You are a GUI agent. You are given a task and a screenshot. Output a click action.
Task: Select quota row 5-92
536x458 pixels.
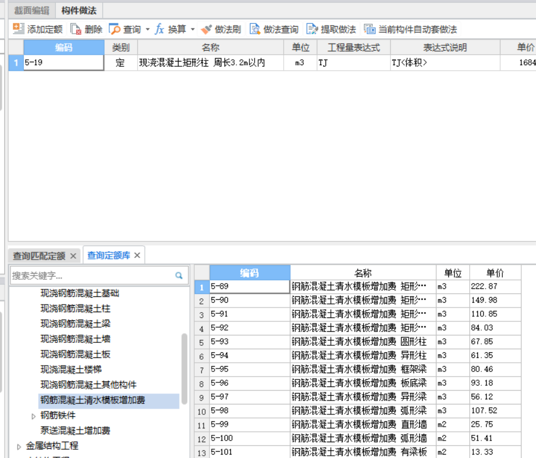point(358,328)
